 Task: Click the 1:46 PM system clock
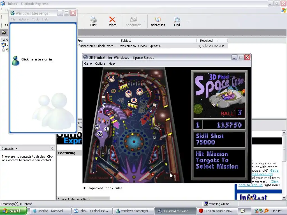[x=277, y=211]
